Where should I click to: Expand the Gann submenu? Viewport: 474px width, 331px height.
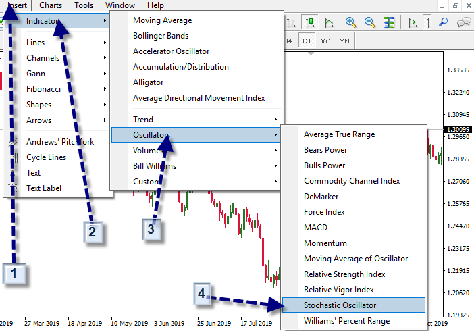(57, 74)
